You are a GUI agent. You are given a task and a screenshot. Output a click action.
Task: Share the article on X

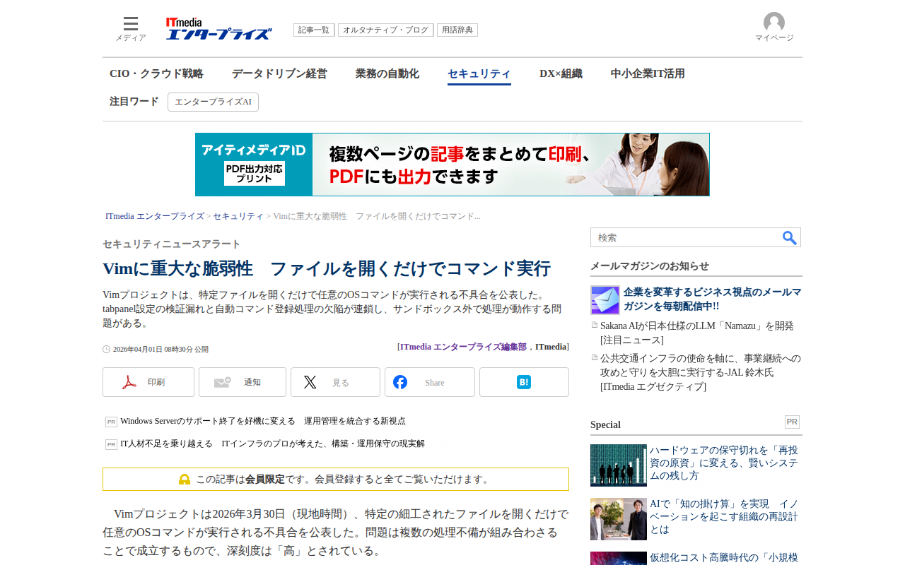click(x=335, y=382)
